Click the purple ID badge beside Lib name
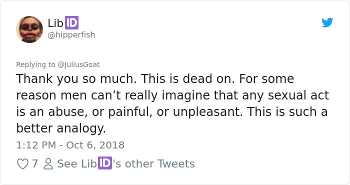 [71, 23]
